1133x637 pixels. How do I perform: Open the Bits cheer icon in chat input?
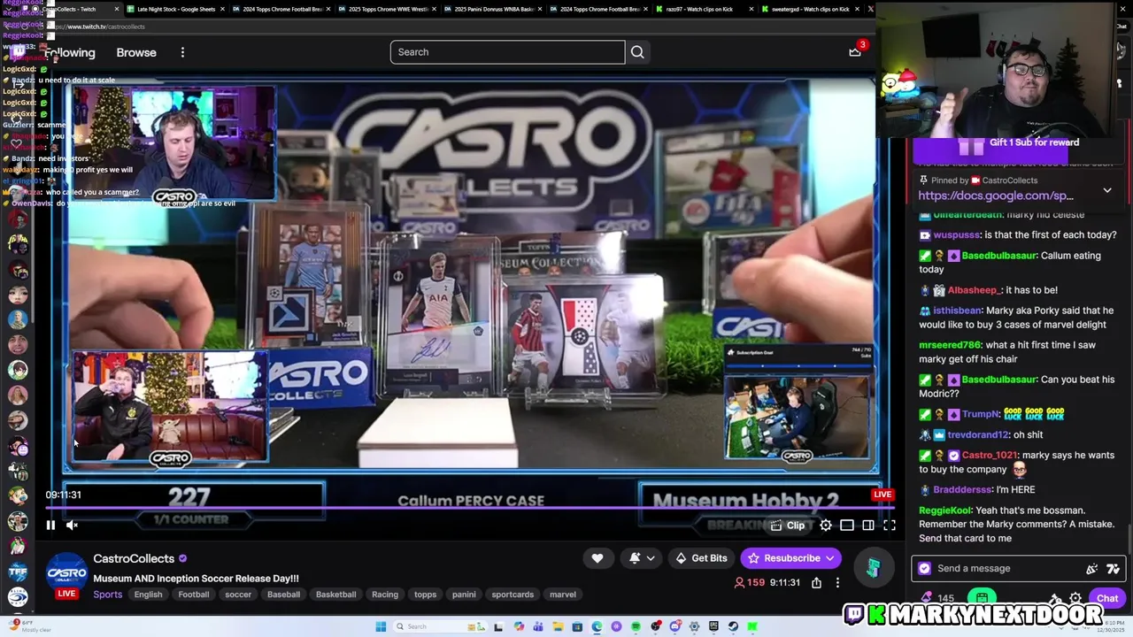(x=1091, y=569)
